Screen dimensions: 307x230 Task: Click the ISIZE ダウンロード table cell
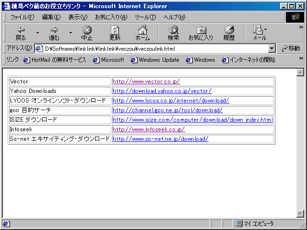coord(60,120)
